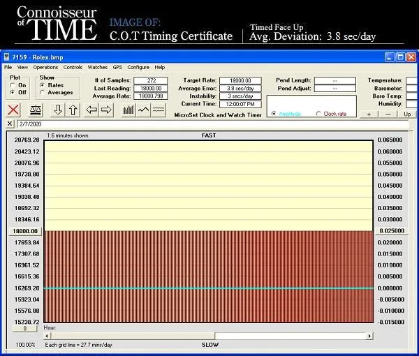Click the 'MicroSet Clock and Watch Timer' label
This screenshot has height=356, width=419.
218,115
